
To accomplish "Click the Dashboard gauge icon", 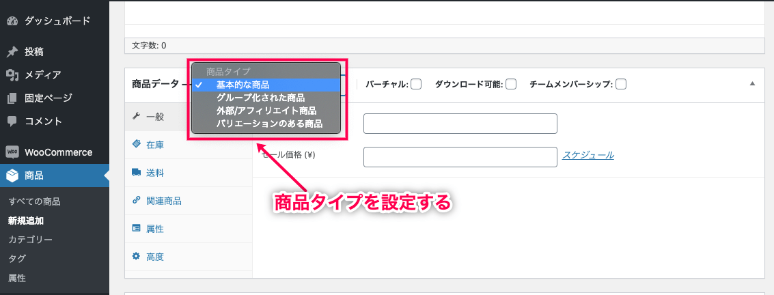I will click(12, 21).
